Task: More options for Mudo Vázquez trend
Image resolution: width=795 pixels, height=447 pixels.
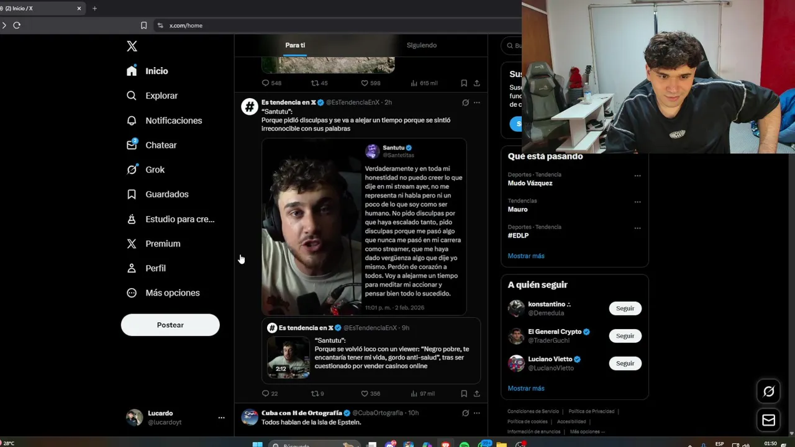Action: point(637,176)
